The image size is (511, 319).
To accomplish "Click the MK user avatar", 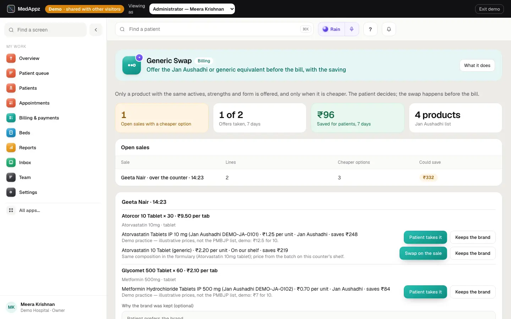I will [11, 307].
